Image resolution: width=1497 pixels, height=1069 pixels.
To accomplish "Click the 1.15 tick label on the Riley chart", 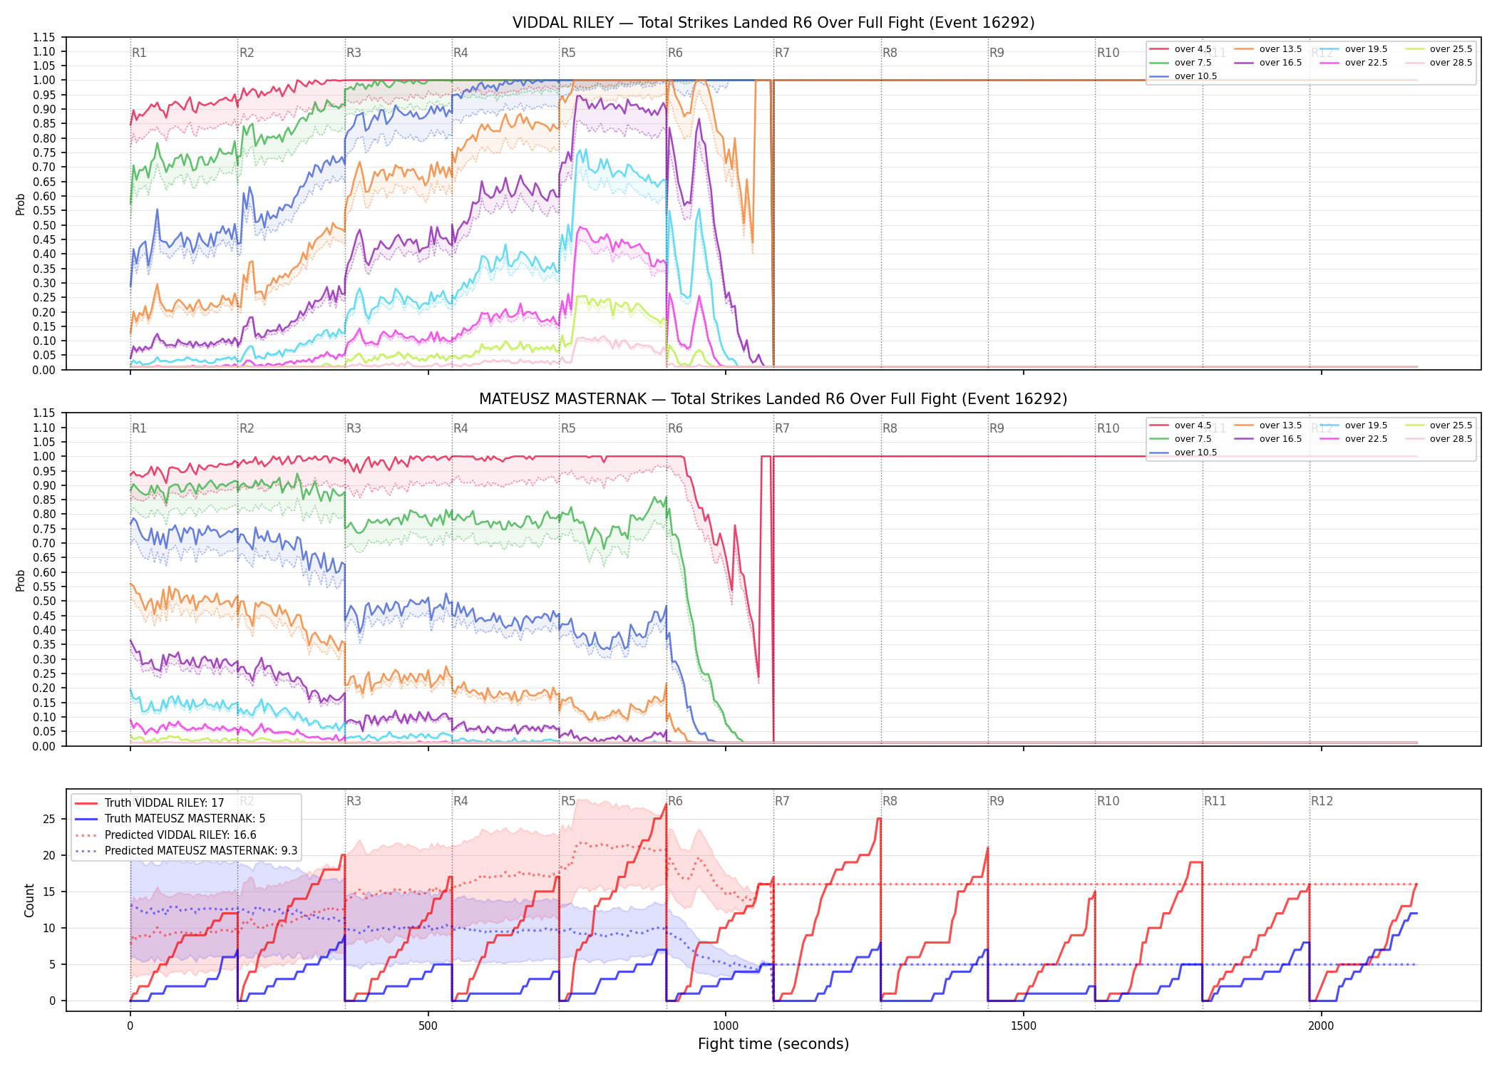I will [x=44, y=37].
